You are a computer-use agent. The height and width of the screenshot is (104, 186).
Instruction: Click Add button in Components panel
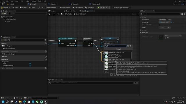coord(4,14)
